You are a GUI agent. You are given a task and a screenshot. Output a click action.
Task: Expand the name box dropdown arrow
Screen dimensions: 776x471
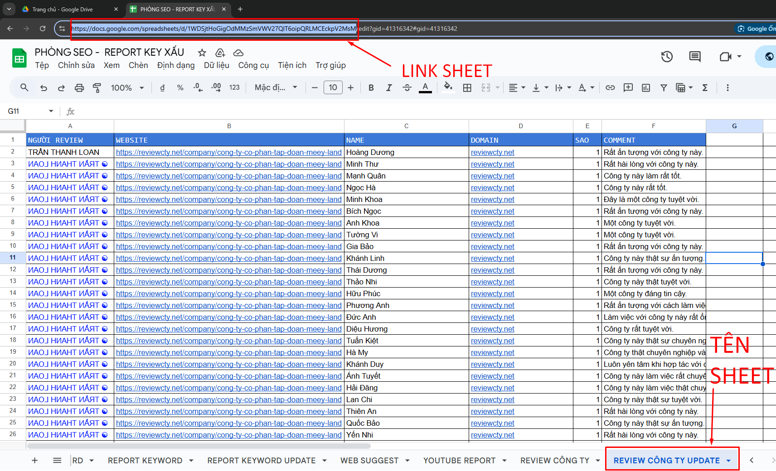(51, 111)
